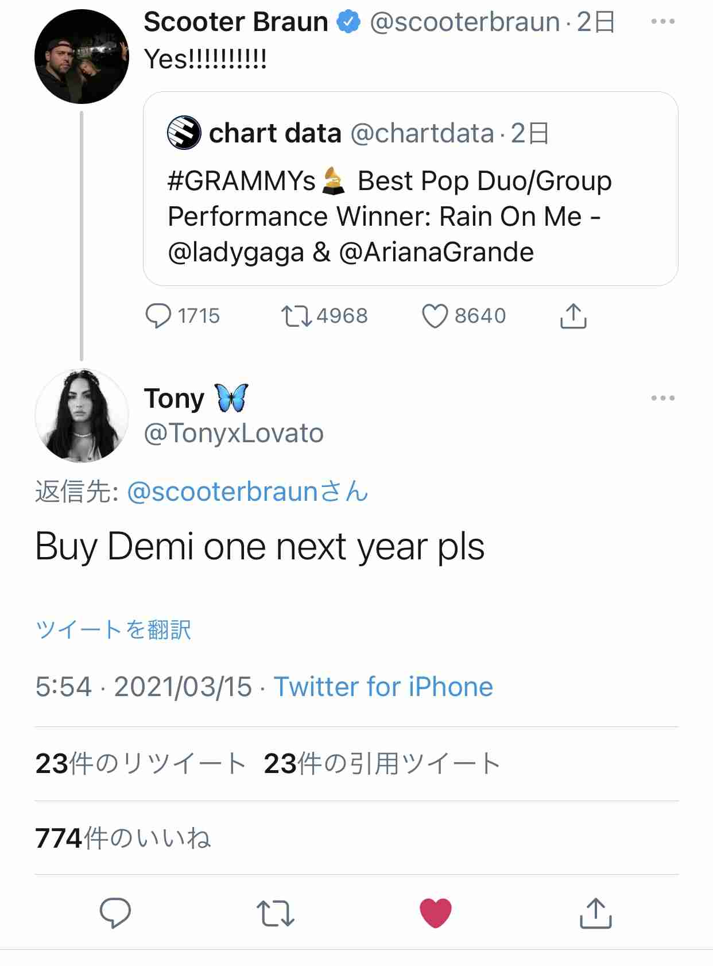Viewport: 713px width, 966px height.
Task: Open the quoted chart data tweet
Action: [x=410, y=188]
